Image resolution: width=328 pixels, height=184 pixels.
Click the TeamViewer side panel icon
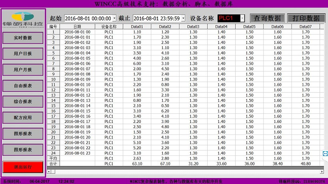click(x=325, y=154)
